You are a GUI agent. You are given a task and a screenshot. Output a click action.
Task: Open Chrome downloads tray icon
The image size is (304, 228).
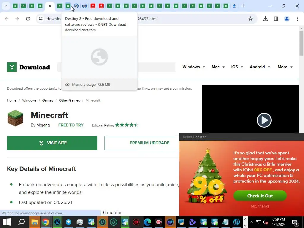(265, 19)
